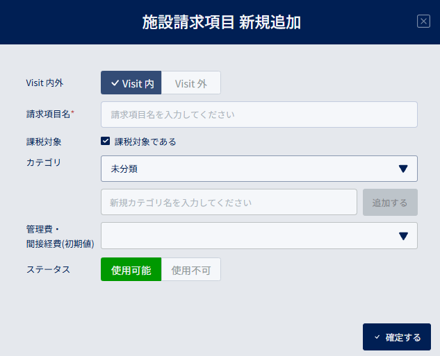The width and height of the screenshot is (440, 356).
Task: Click the ステータス field label
Action: (48, 269)
